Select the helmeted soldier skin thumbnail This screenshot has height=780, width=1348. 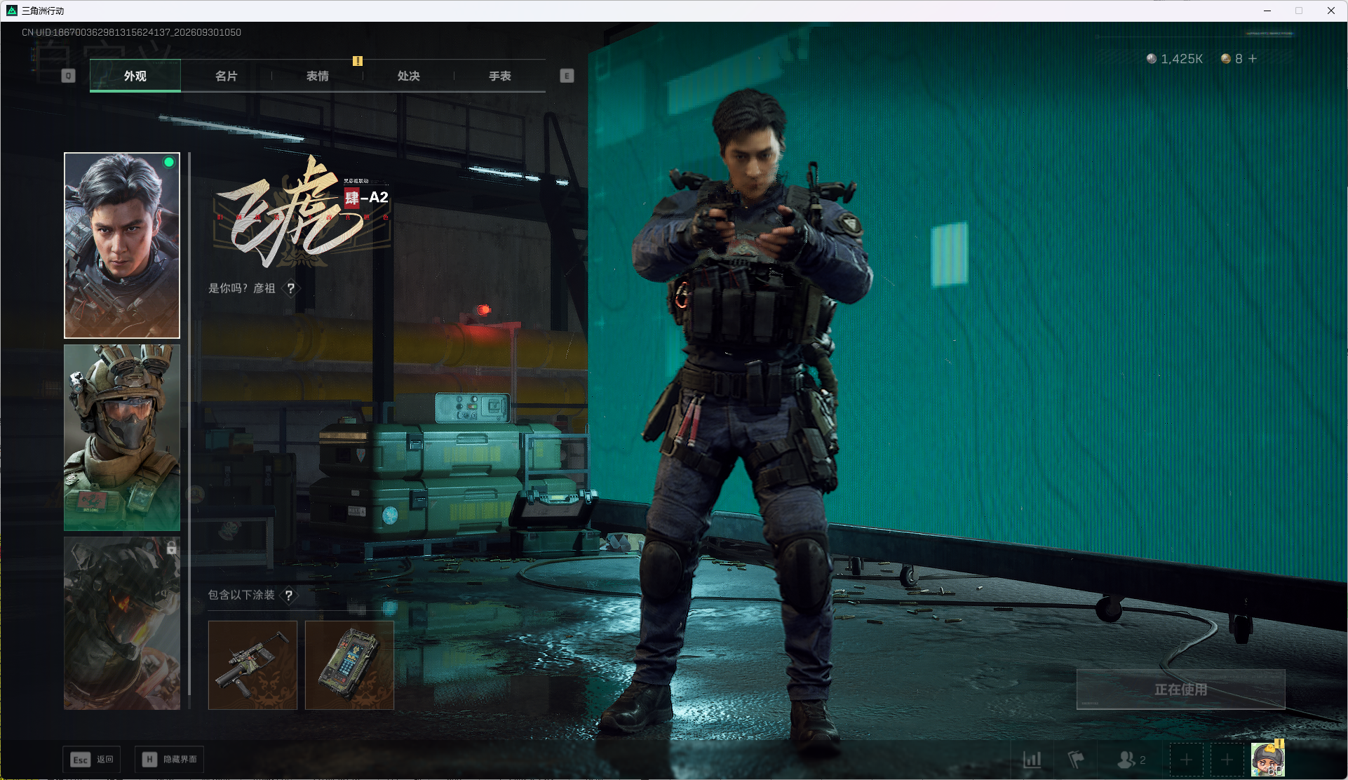(x=122, y=438)
